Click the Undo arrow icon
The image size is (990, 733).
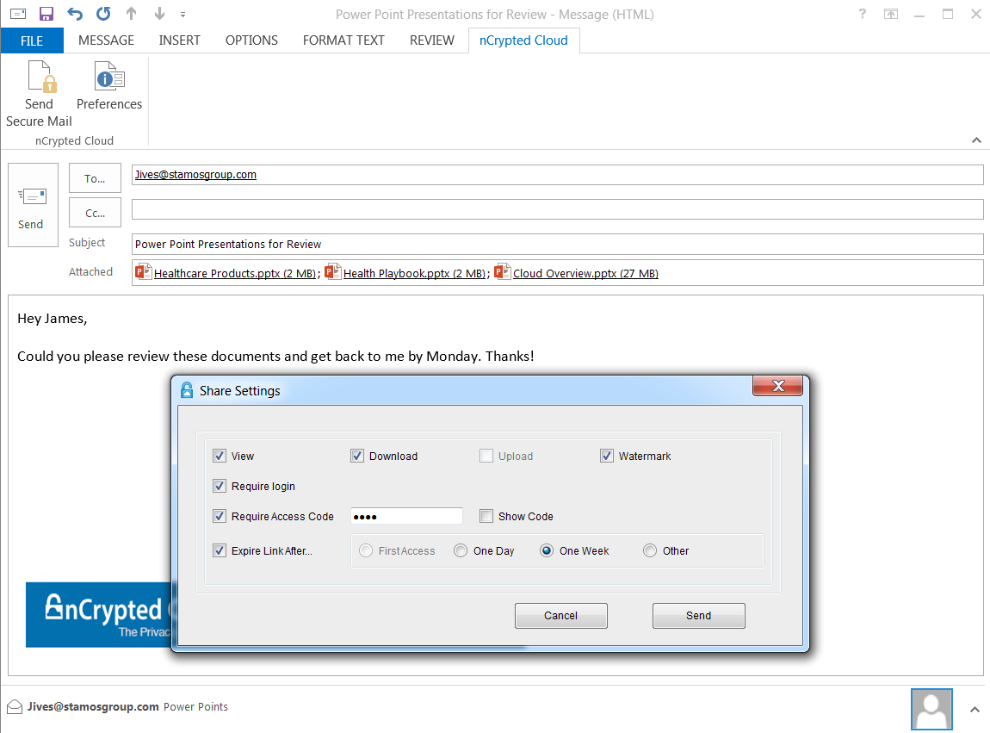click(x=75, y=14)
